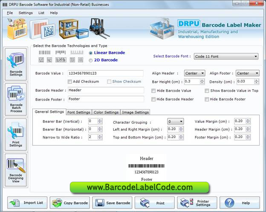
Task: Check Hide Barcode Value option
Action: pos(153,91)
